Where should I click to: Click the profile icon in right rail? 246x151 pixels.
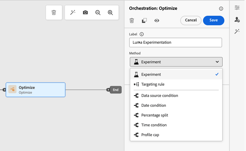pos(237,20)
